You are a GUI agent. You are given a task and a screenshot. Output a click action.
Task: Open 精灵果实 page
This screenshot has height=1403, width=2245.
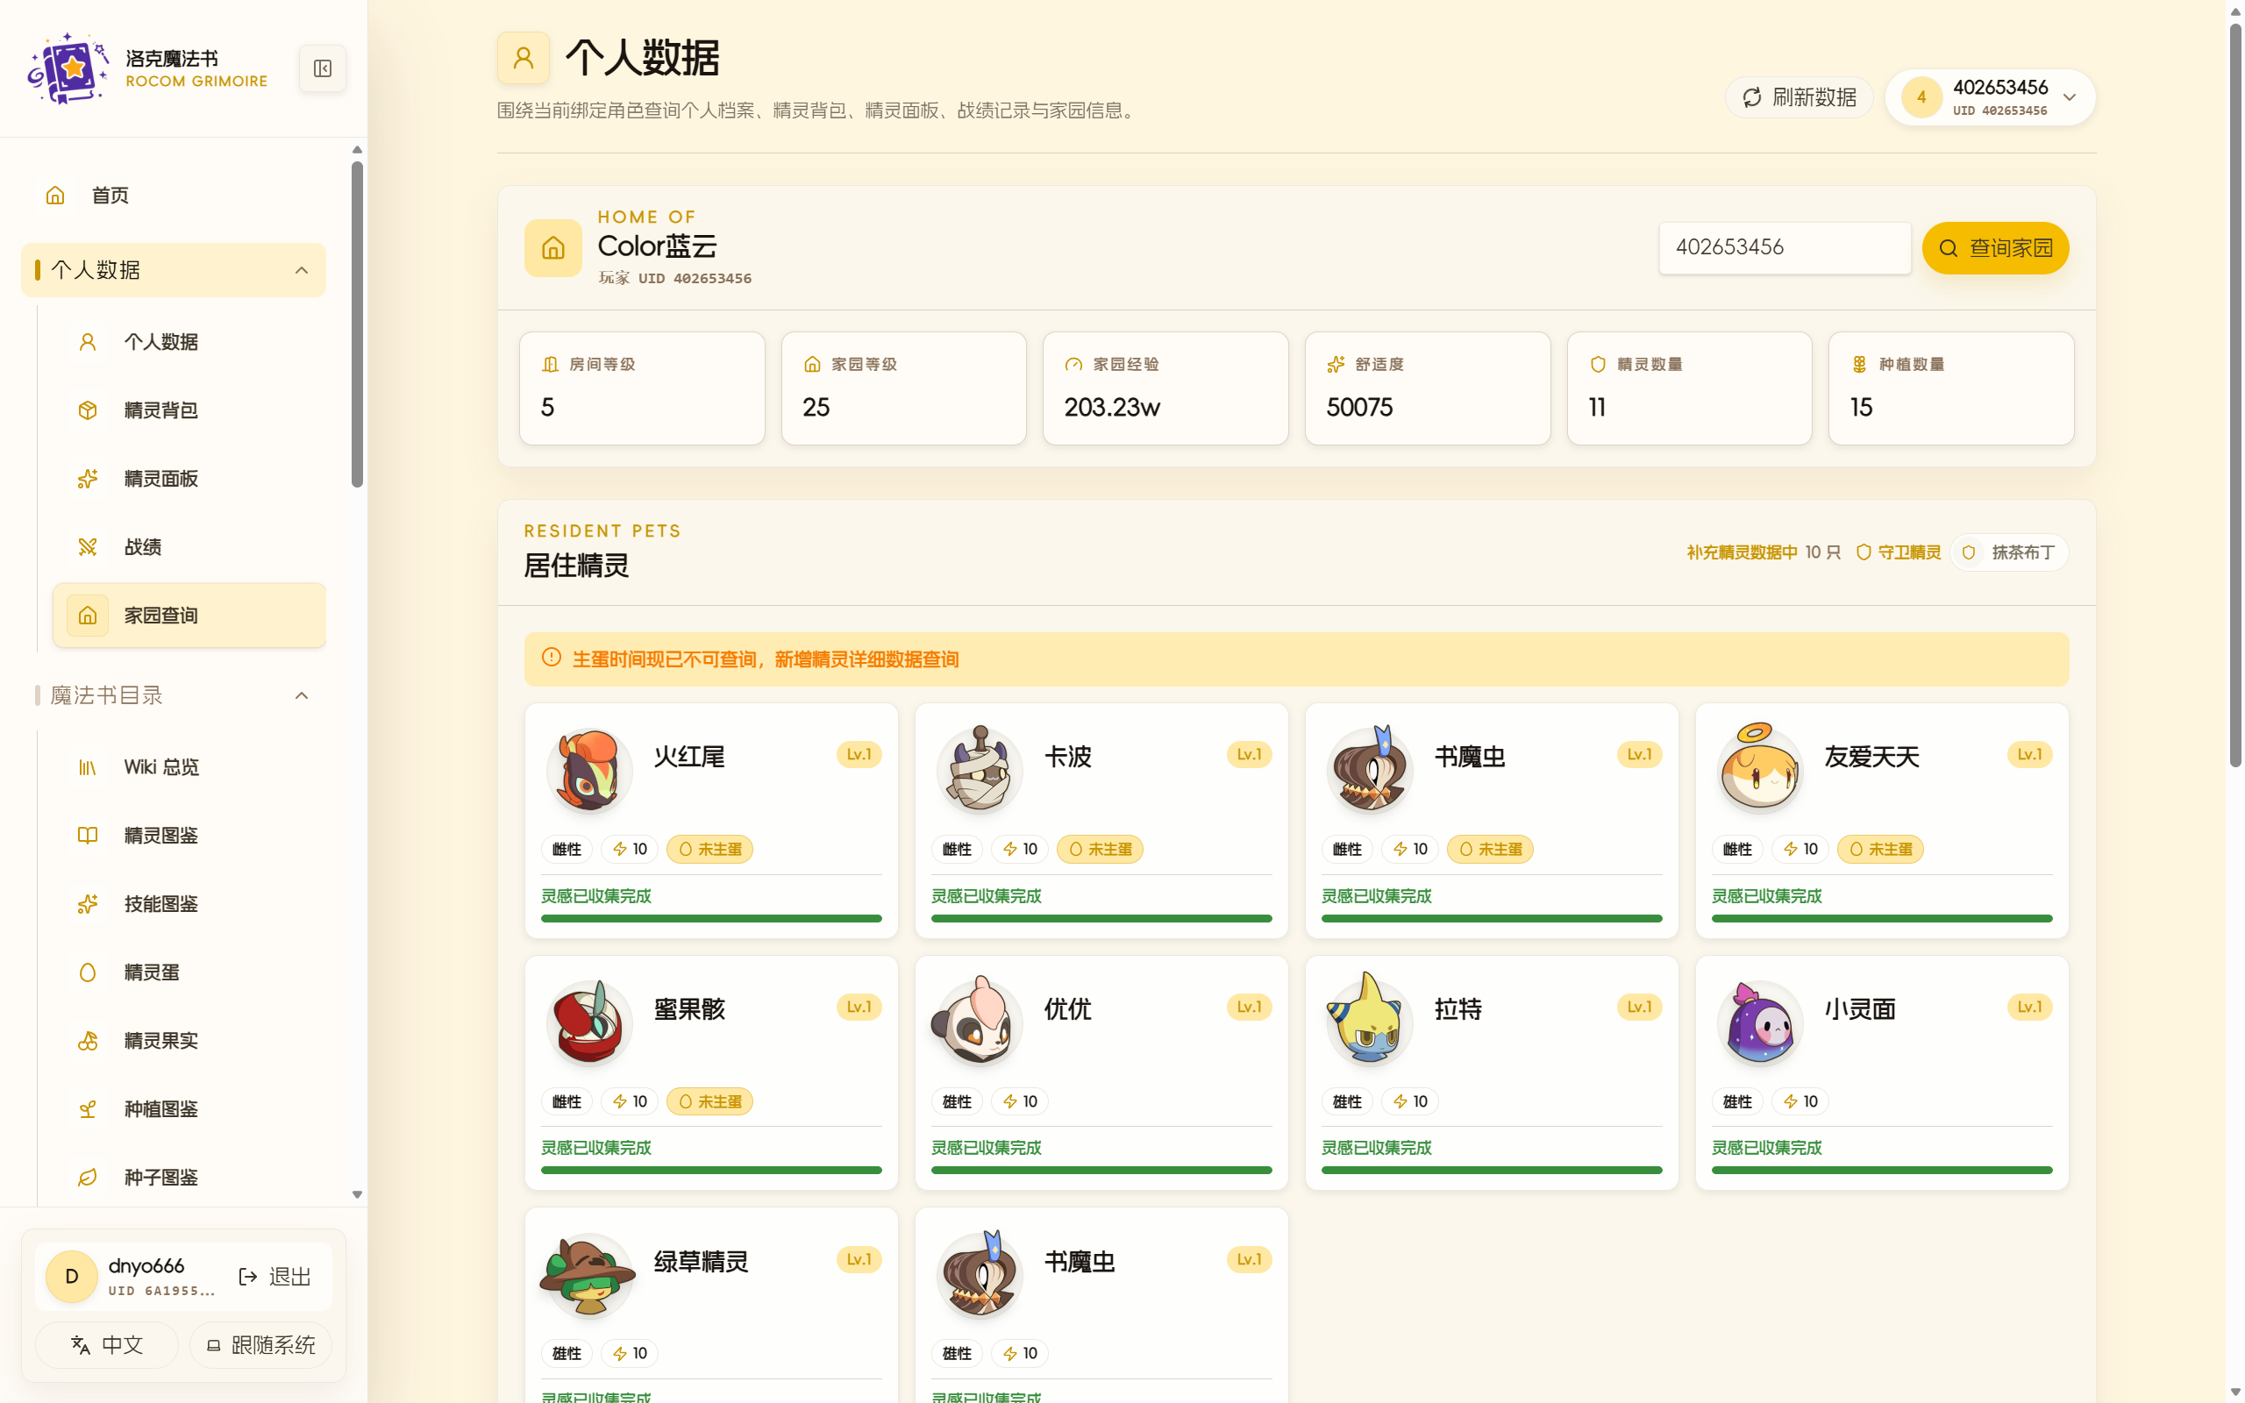point(189,1040)
